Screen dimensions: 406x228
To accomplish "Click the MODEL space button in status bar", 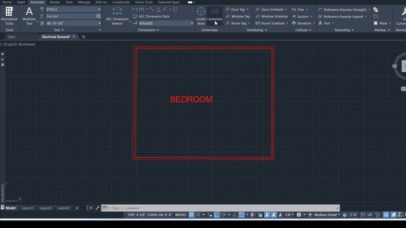I will click(x=181, y=215).
